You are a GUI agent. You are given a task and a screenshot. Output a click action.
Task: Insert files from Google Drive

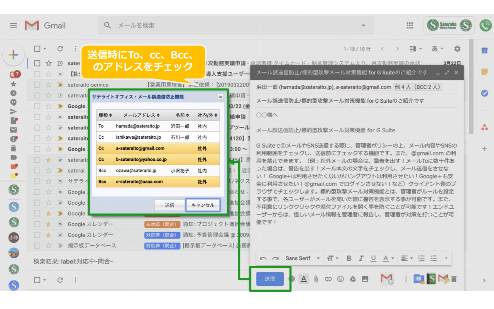pos(352,279)
